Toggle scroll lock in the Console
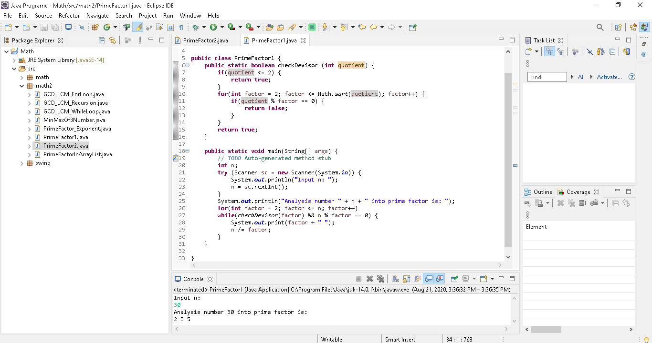 [x=406, y=279]
